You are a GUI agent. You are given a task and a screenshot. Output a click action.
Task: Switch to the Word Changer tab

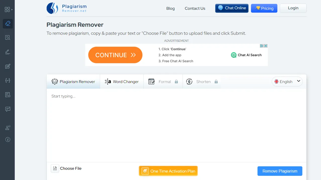(122, 81)
